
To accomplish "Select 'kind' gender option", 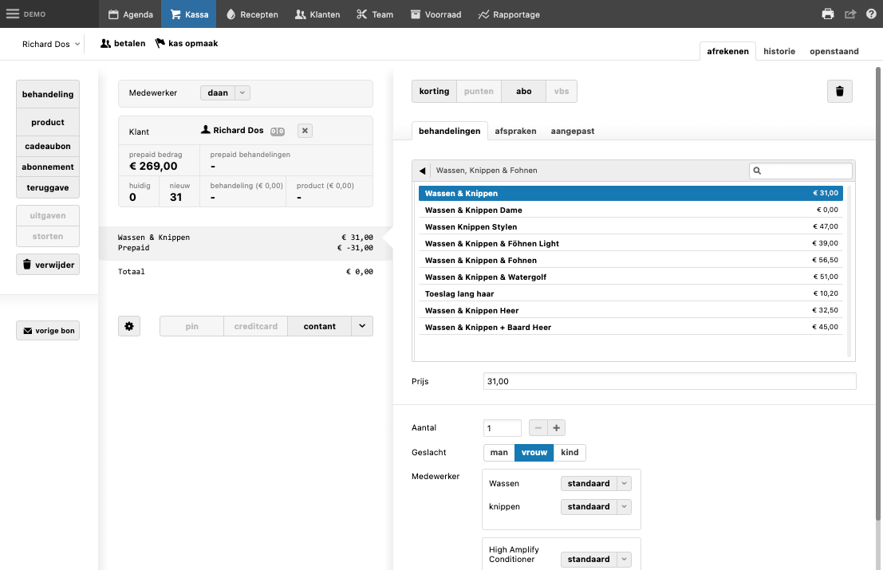I will 570,453.
